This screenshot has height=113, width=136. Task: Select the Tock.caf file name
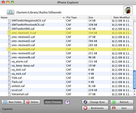coord(17,82)
